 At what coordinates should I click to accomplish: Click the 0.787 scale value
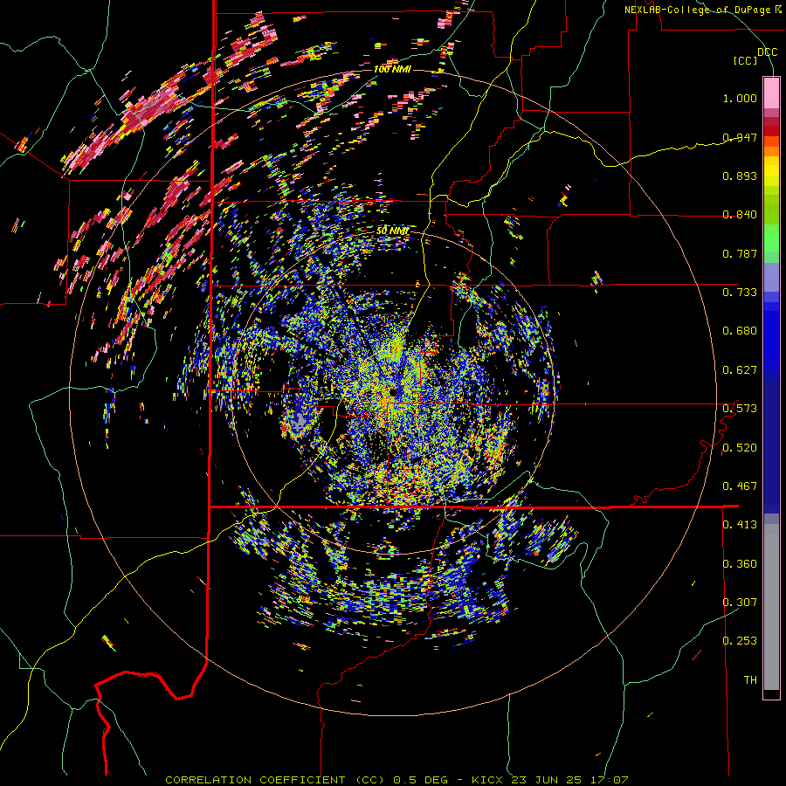(x=740, y=253)
